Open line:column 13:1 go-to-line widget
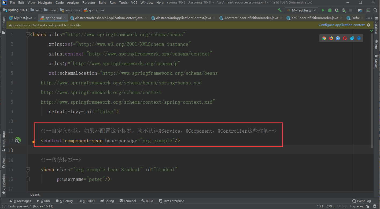The height and width of the screenshot is (209, 380). 320,206
